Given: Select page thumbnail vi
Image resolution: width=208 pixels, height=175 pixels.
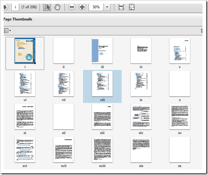Looking at the screenshot, I should [x=25, y=84].
